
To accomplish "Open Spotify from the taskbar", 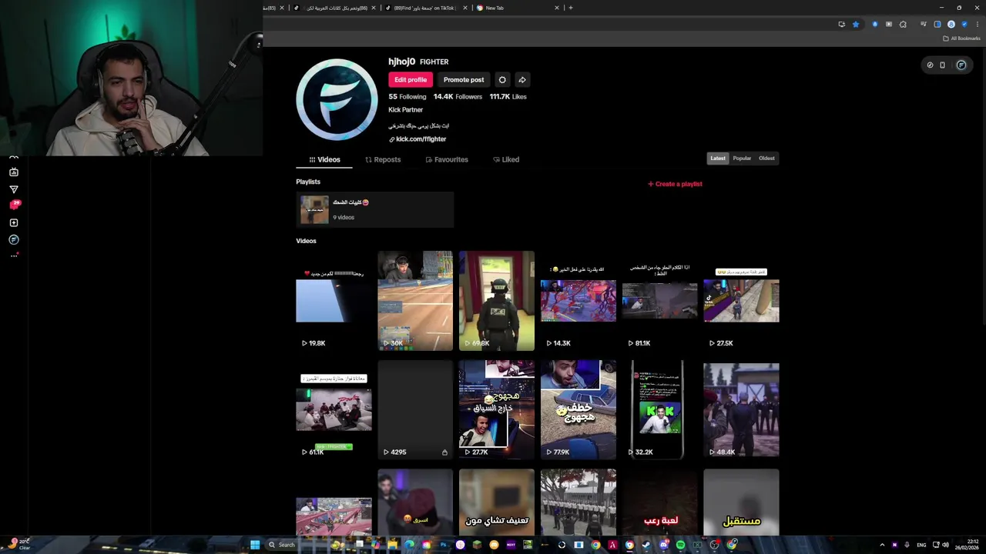I will click(x=680, y=545).
